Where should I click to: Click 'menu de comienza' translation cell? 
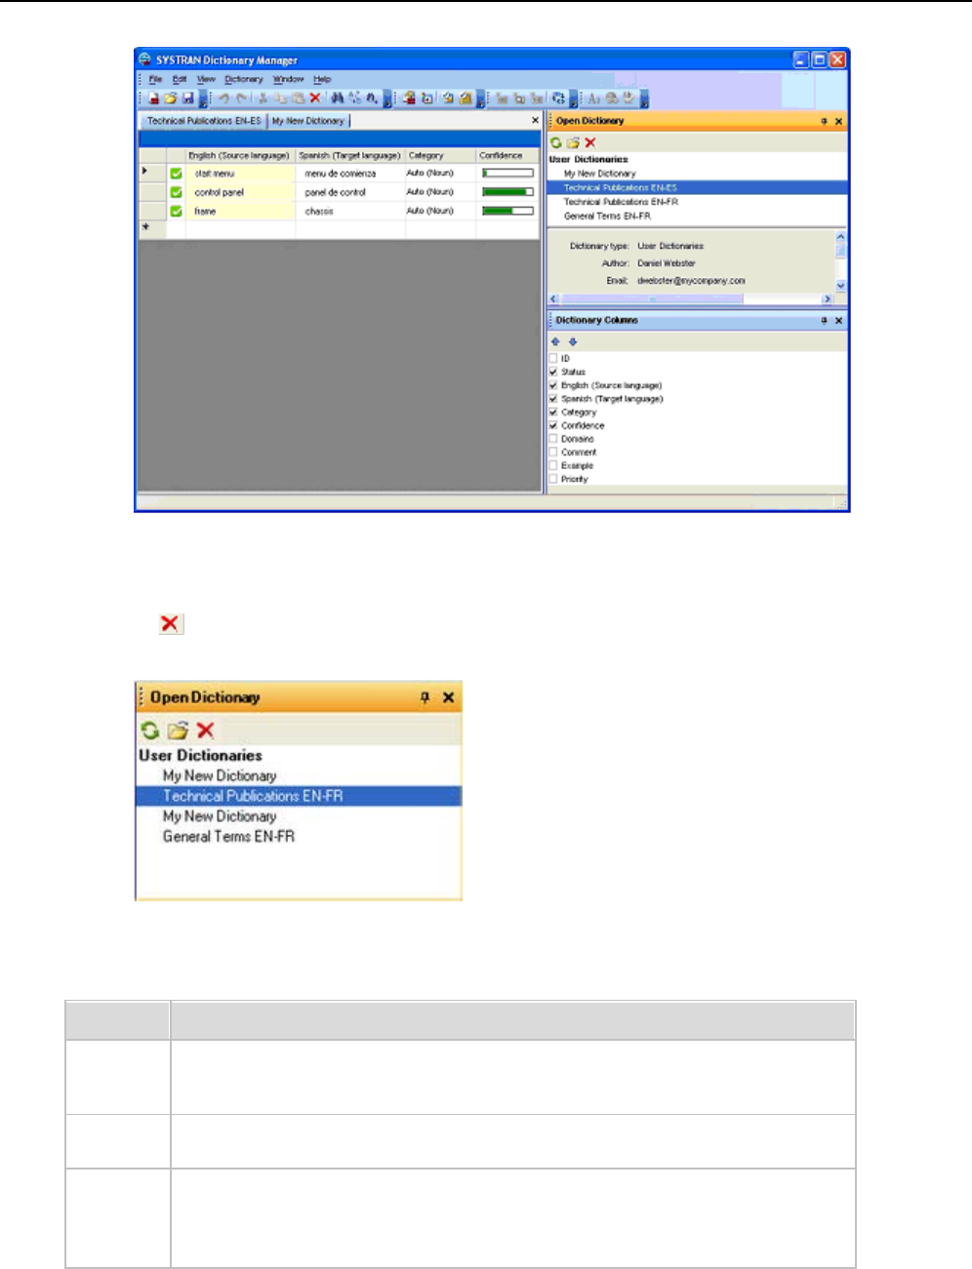[x=350, y=173]
